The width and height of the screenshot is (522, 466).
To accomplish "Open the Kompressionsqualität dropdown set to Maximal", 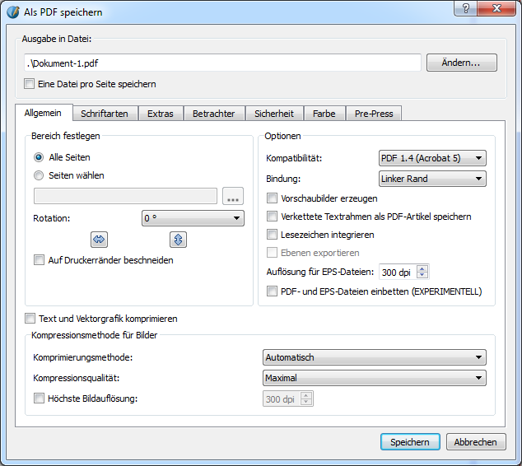I will coord(374,378).
